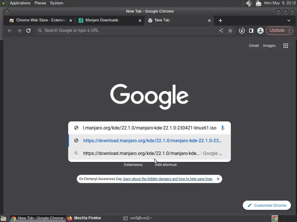
Task: Close the Chrome Web Store tab
Action: 71,21
